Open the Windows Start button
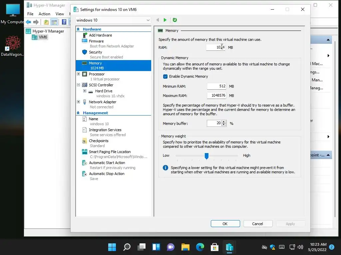Viewport: 341px width, 255px height. click(112, 247)
